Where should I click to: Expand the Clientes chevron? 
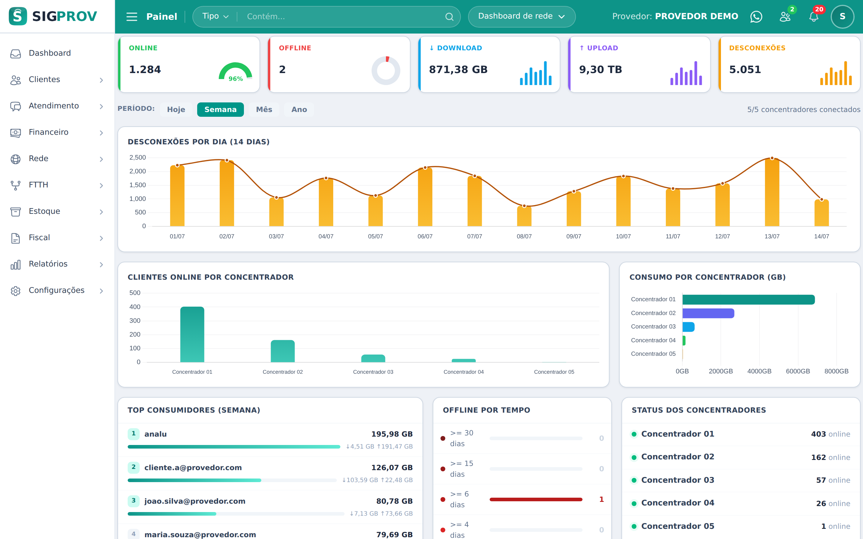tap(101, 80)
